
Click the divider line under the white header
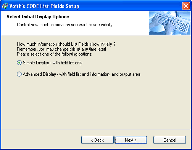pos(96,35)
